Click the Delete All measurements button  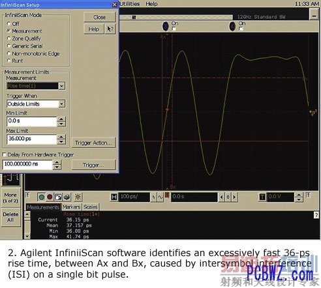point(10,217)
